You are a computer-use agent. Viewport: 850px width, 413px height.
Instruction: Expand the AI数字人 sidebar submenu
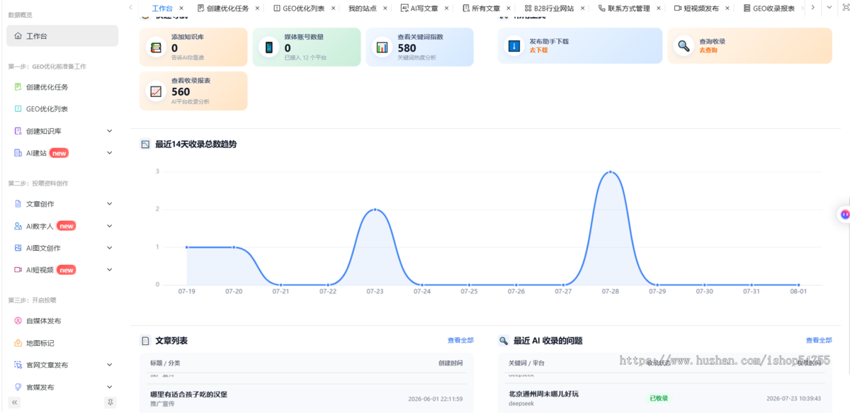coord(109,226)
